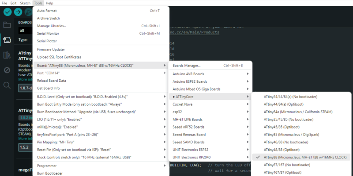This screenshot has width=353, height=176.
Task: Click the Verify checkmark button
Action: coord(7,12)
